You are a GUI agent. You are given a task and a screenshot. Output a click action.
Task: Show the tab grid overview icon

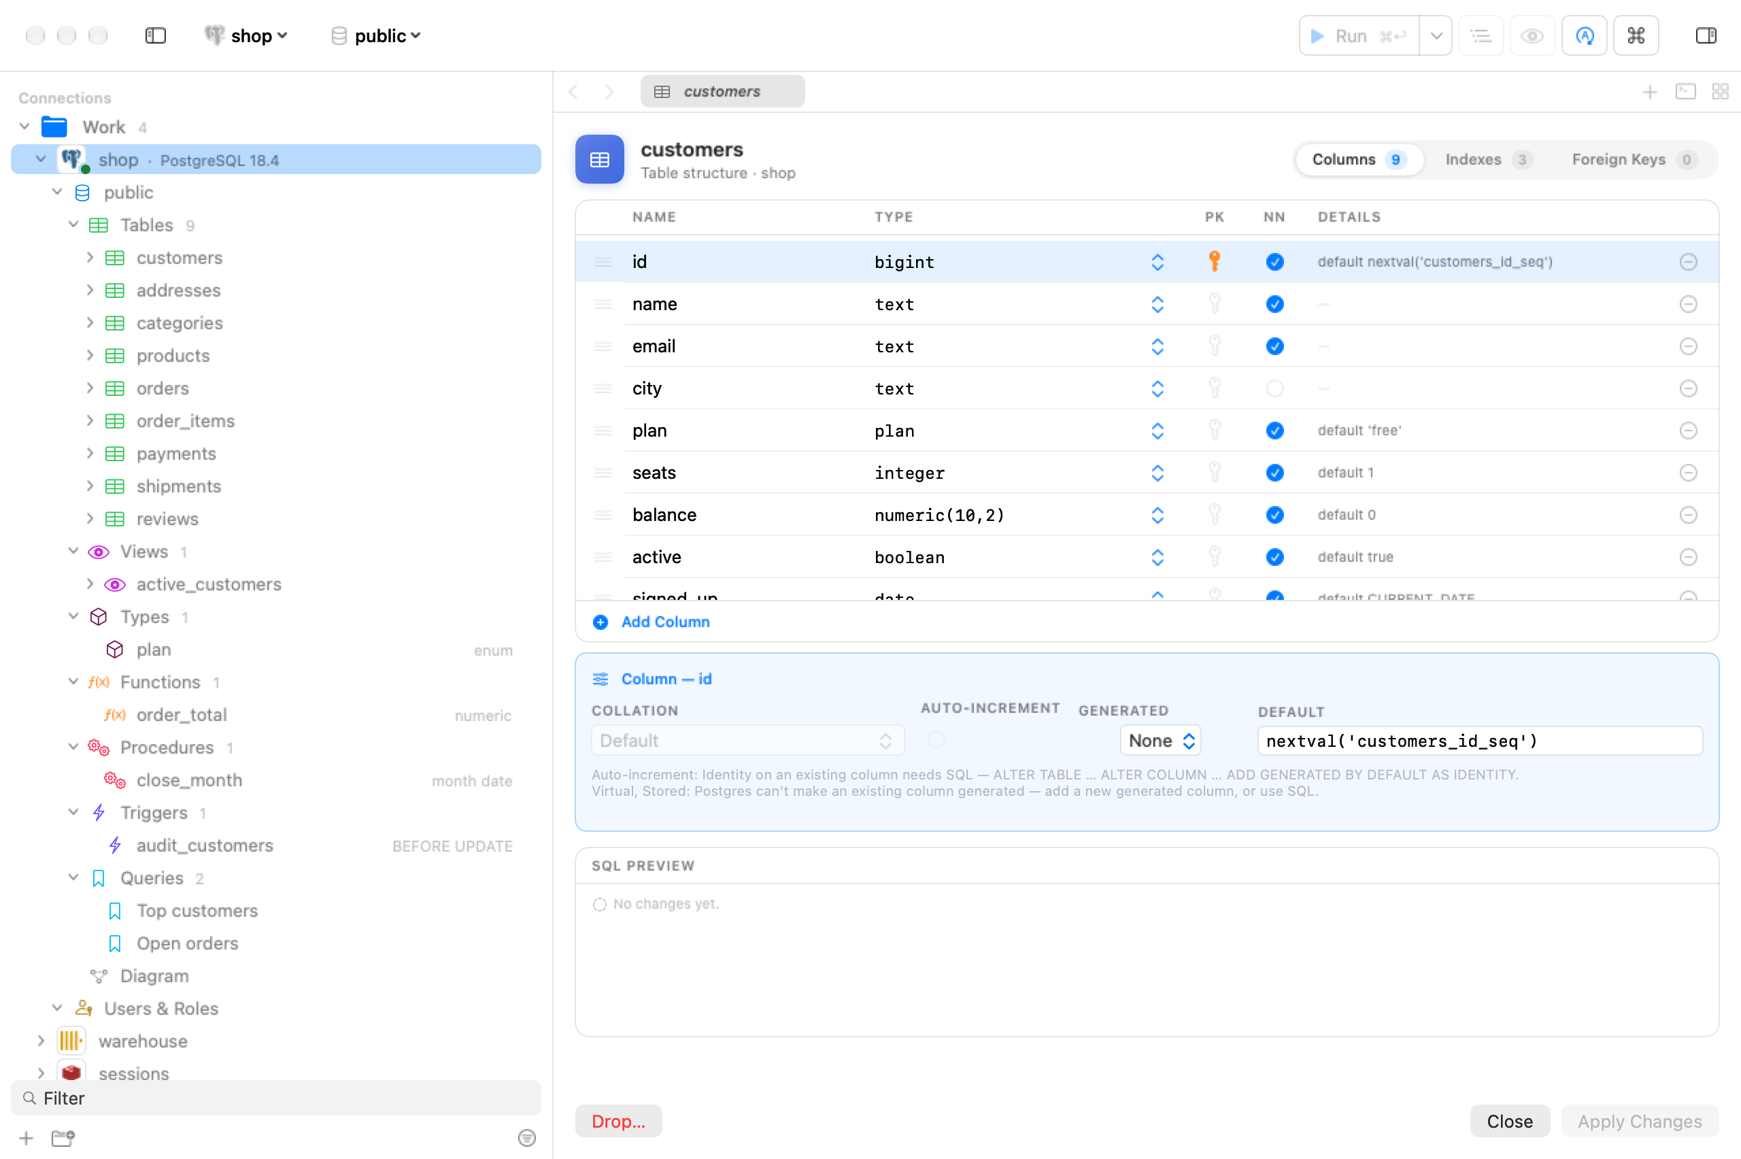coord(1721,92)
